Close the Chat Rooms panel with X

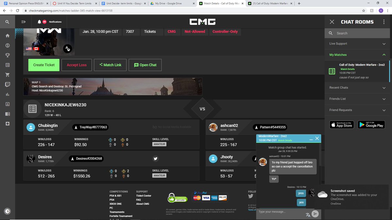332,22
